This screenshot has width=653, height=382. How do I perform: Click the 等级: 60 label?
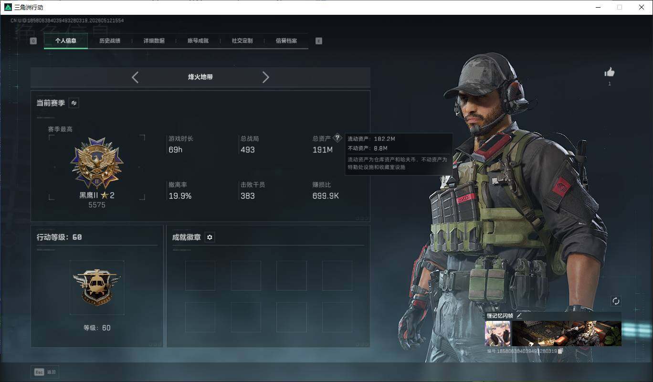tap(97, 328)
